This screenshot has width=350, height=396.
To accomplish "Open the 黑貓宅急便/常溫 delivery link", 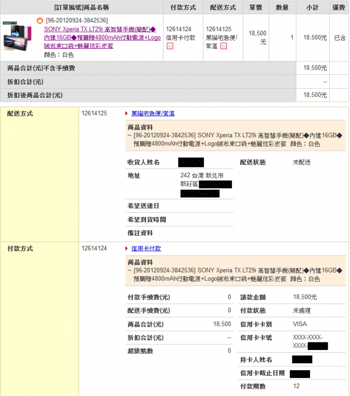I will click(153, 113).
